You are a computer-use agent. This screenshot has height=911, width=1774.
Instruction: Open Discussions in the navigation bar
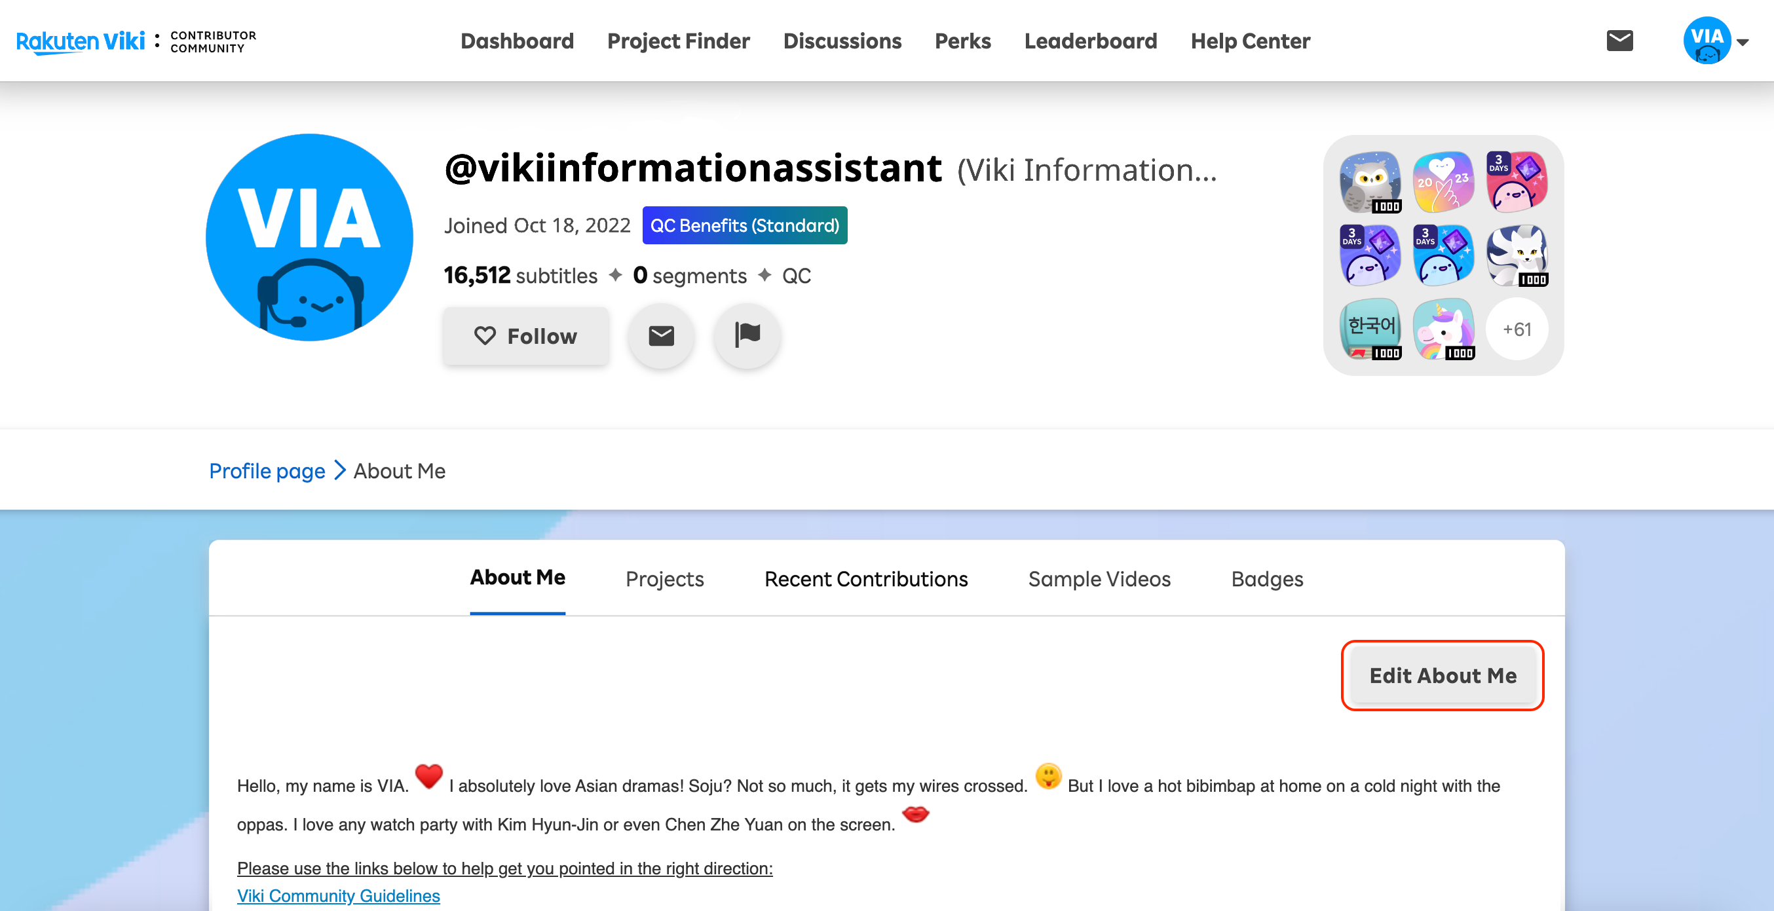pos(842,41)
